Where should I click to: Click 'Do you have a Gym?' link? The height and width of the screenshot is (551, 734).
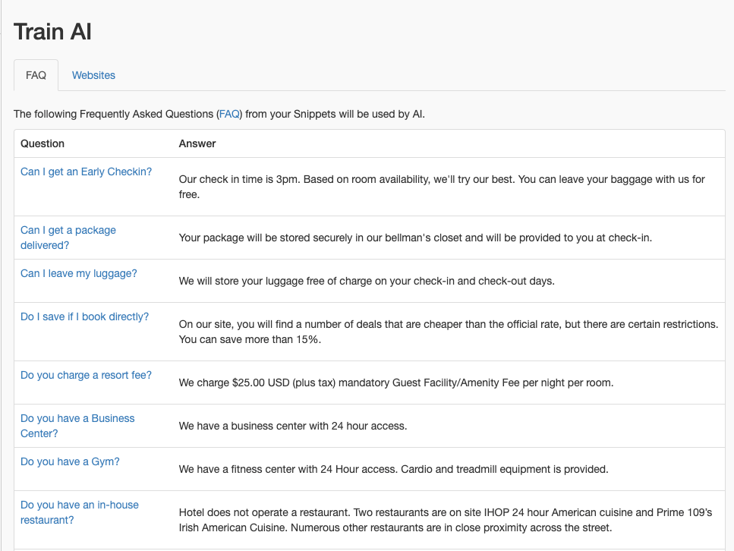pyautogui.click(x=70, y=461)
